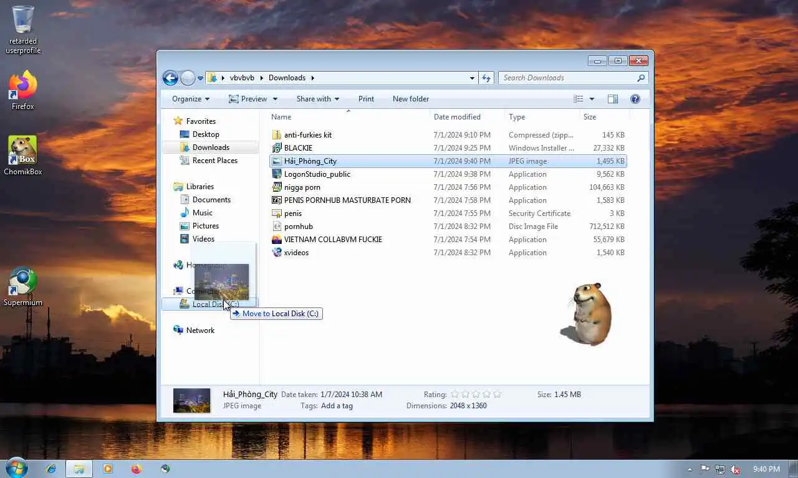This screenshot has width=798, height=478.
Task: Click the Hải_Phòng_City thumbnail in details pane
Action: pos(192,400)
